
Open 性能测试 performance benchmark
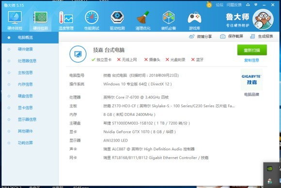coord(92,21)
